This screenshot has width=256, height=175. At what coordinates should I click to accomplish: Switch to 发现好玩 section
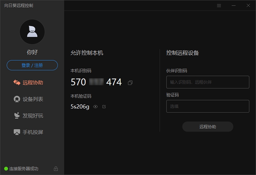point(33,115)
